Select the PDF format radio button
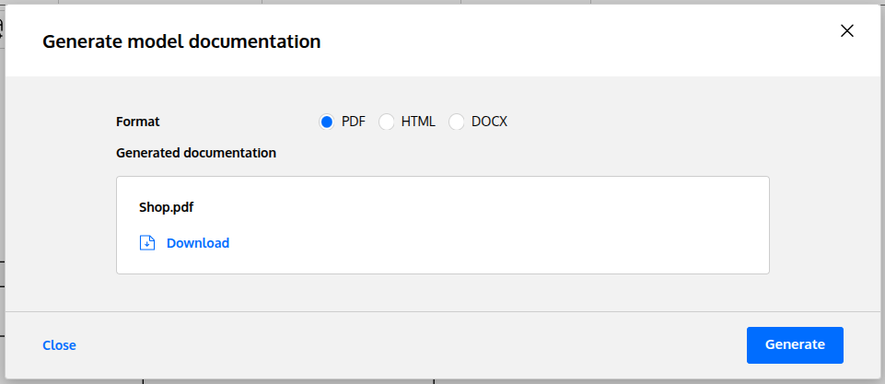The height and width of the screenshot is (384, 885). tap(326, 122)
